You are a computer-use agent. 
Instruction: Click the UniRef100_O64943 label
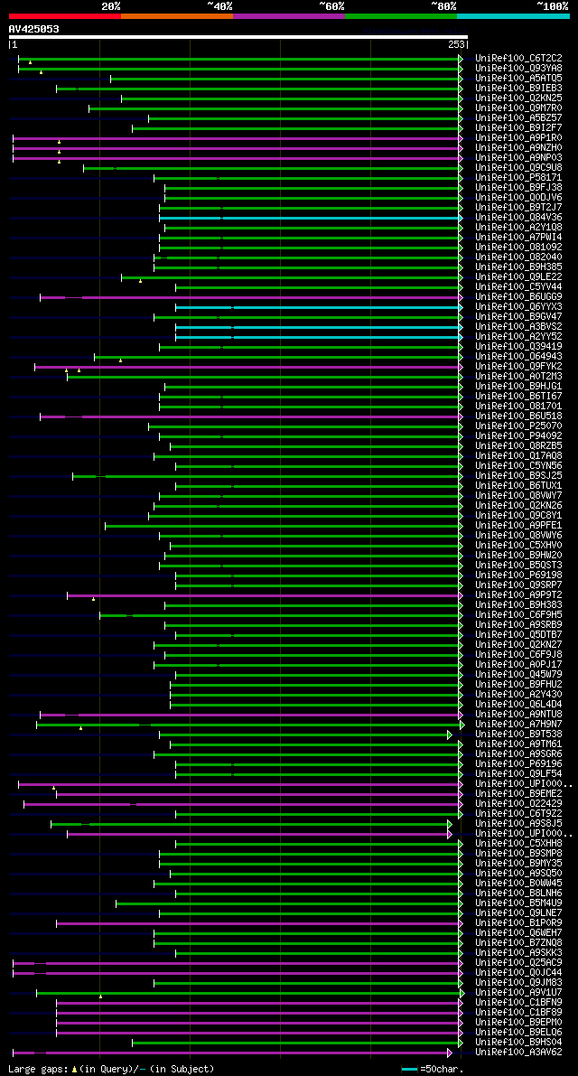coord(518,357)
